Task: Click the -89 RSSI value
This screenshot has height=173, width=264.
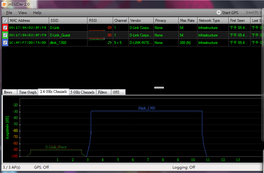Action: click(109, 28)
